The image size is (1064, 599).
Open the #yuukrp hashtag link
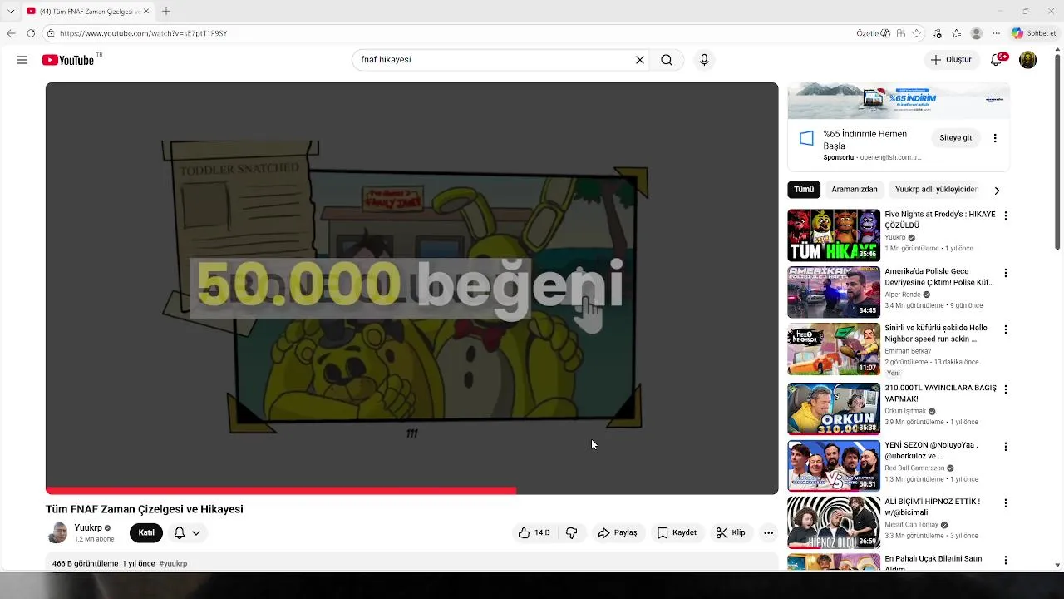pos(173,564)
